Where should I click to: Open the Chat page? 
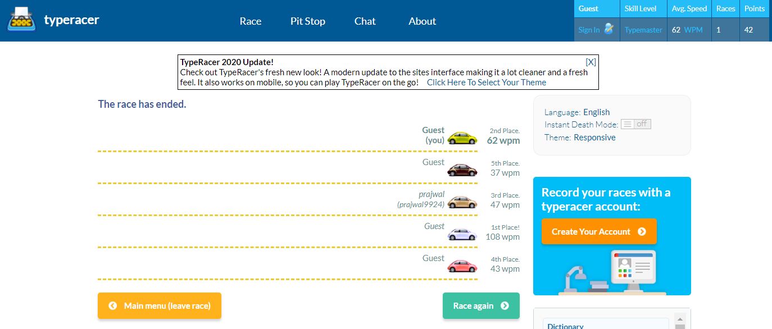point(365,21)
